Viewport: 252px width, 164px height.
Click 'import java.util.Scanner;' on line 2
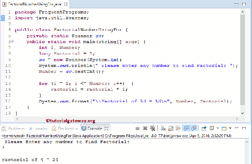pyautogui.click(x=52, y=18)
